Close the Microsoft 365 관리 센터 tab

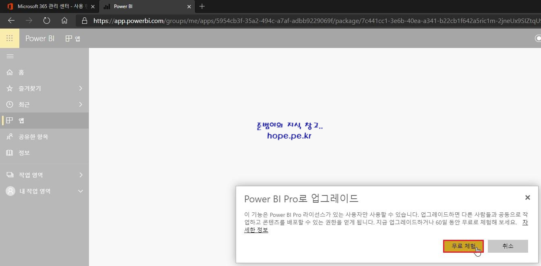[93, 6]
